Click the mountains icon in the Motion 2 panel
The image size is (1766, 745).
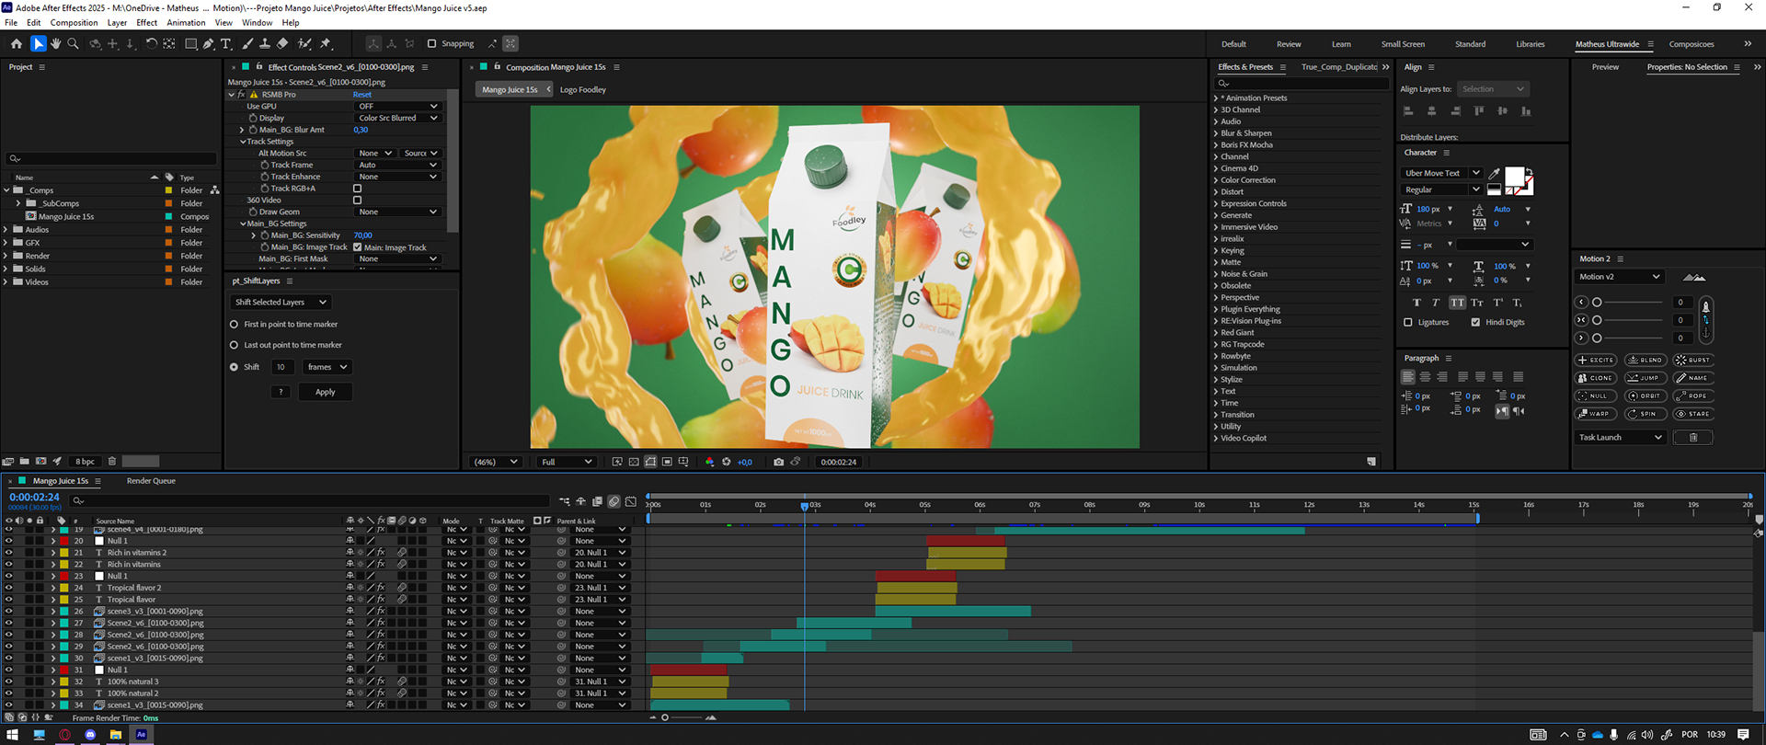tap(1694, 277)
